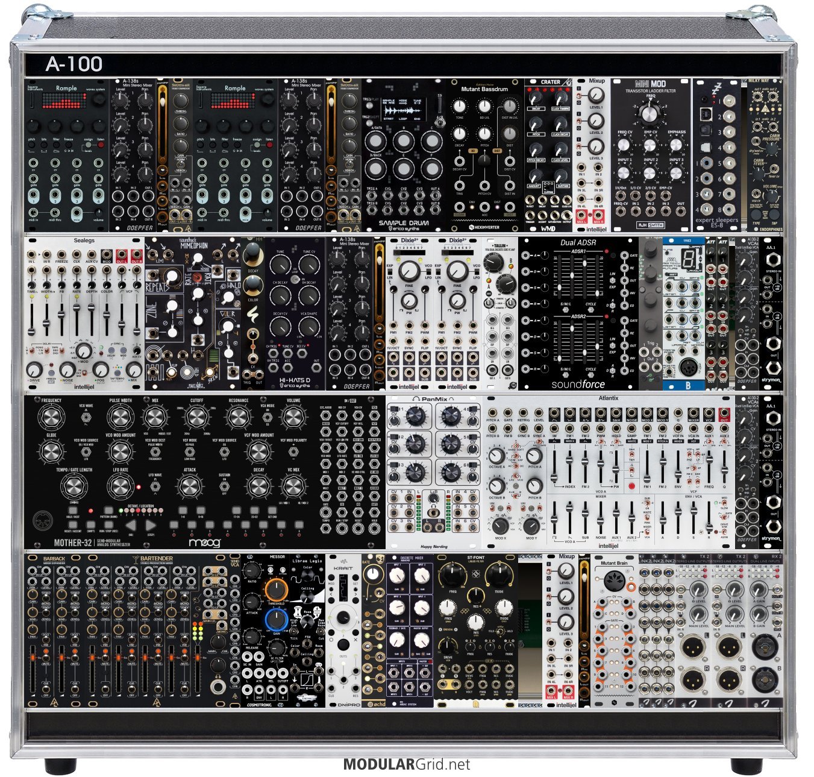Click the "MOTHER-32" panel label
This screenshot has height=777, width=814.
point(72,543)
